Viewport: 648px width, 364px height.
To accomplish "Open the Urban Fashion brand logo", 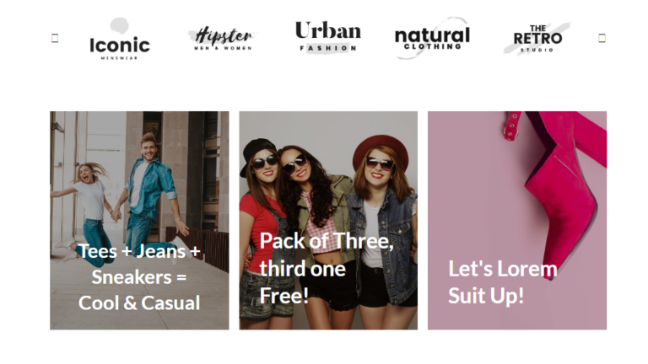I will point(328,38).
